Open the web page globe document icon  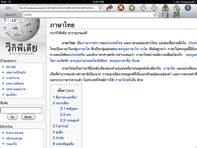point(176,7)
